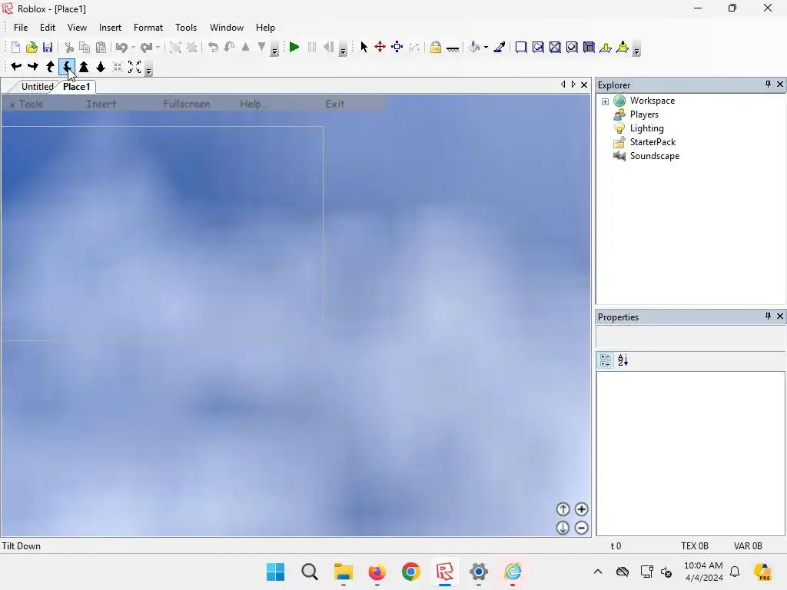This screenshot has width=787, height=590.
Task: Open the View menu
Action: pyautogui.click(x=77, y=28)
